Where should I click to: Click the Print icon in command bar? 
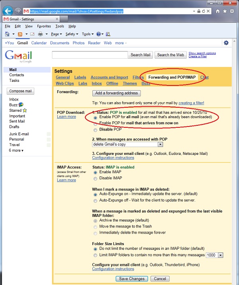[x=40, y=34]
